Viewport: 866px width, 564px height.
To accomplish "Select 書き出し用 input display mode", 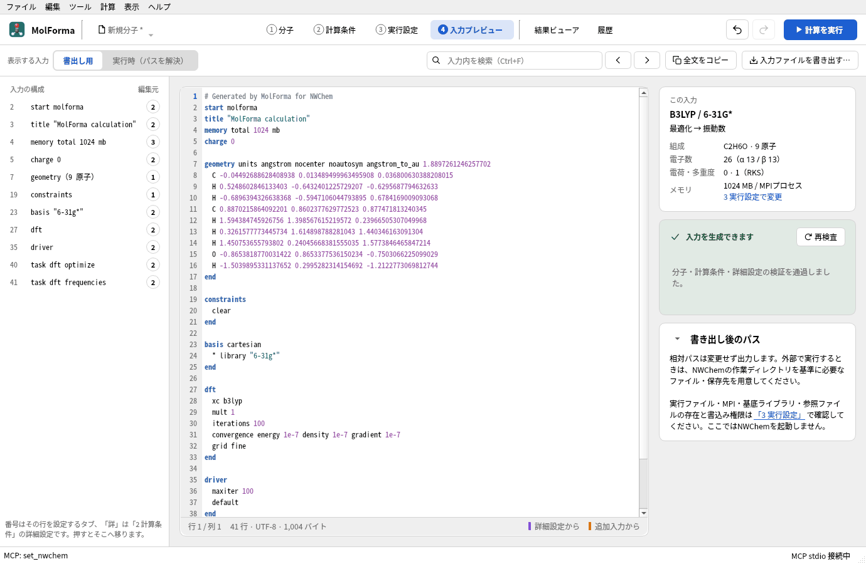I will pos(78,61).
